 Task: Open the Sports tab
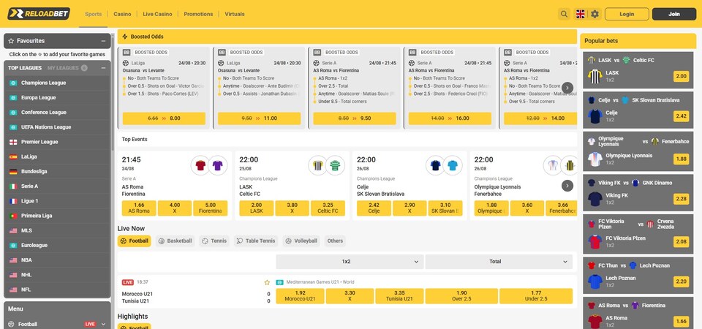[x=94, y=15]
